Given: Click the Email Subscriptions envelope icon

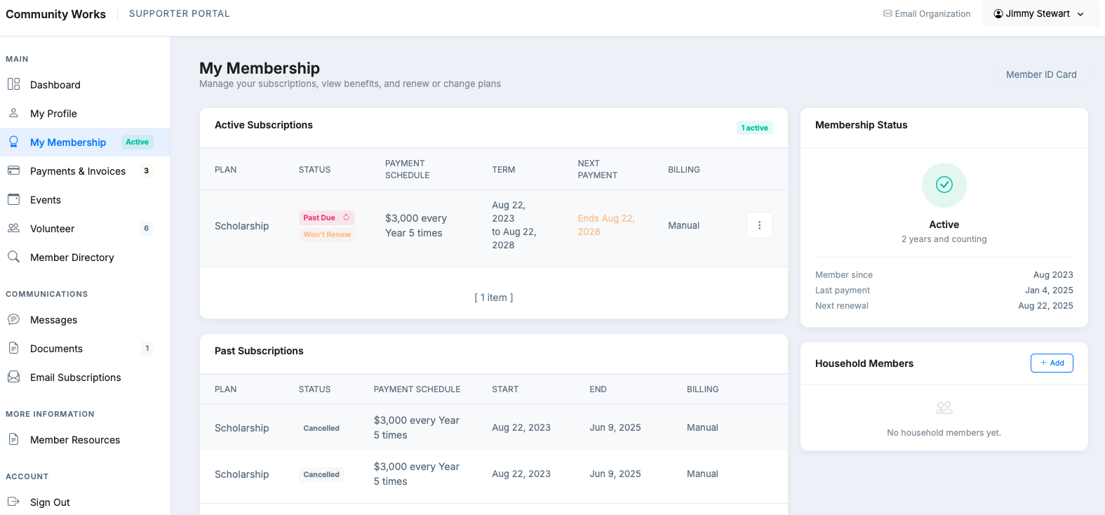Looking at the screenshot, I should click(13, 377).
